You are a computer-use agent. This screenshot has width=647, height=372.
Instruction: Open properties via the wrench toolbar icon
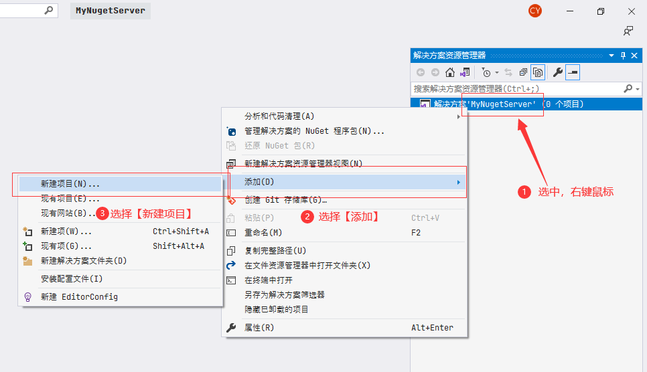[x=557, y=72]
